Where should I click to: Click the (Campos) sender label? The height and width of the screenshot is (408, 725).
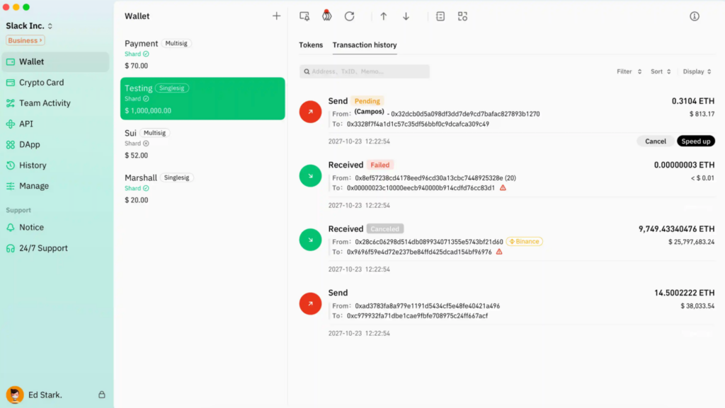pos(369,112)
